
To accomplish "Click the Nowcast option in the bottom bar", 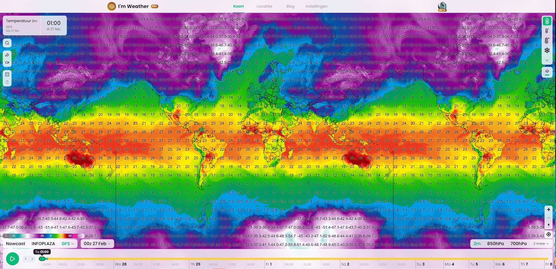I will [x=16, y=243].
